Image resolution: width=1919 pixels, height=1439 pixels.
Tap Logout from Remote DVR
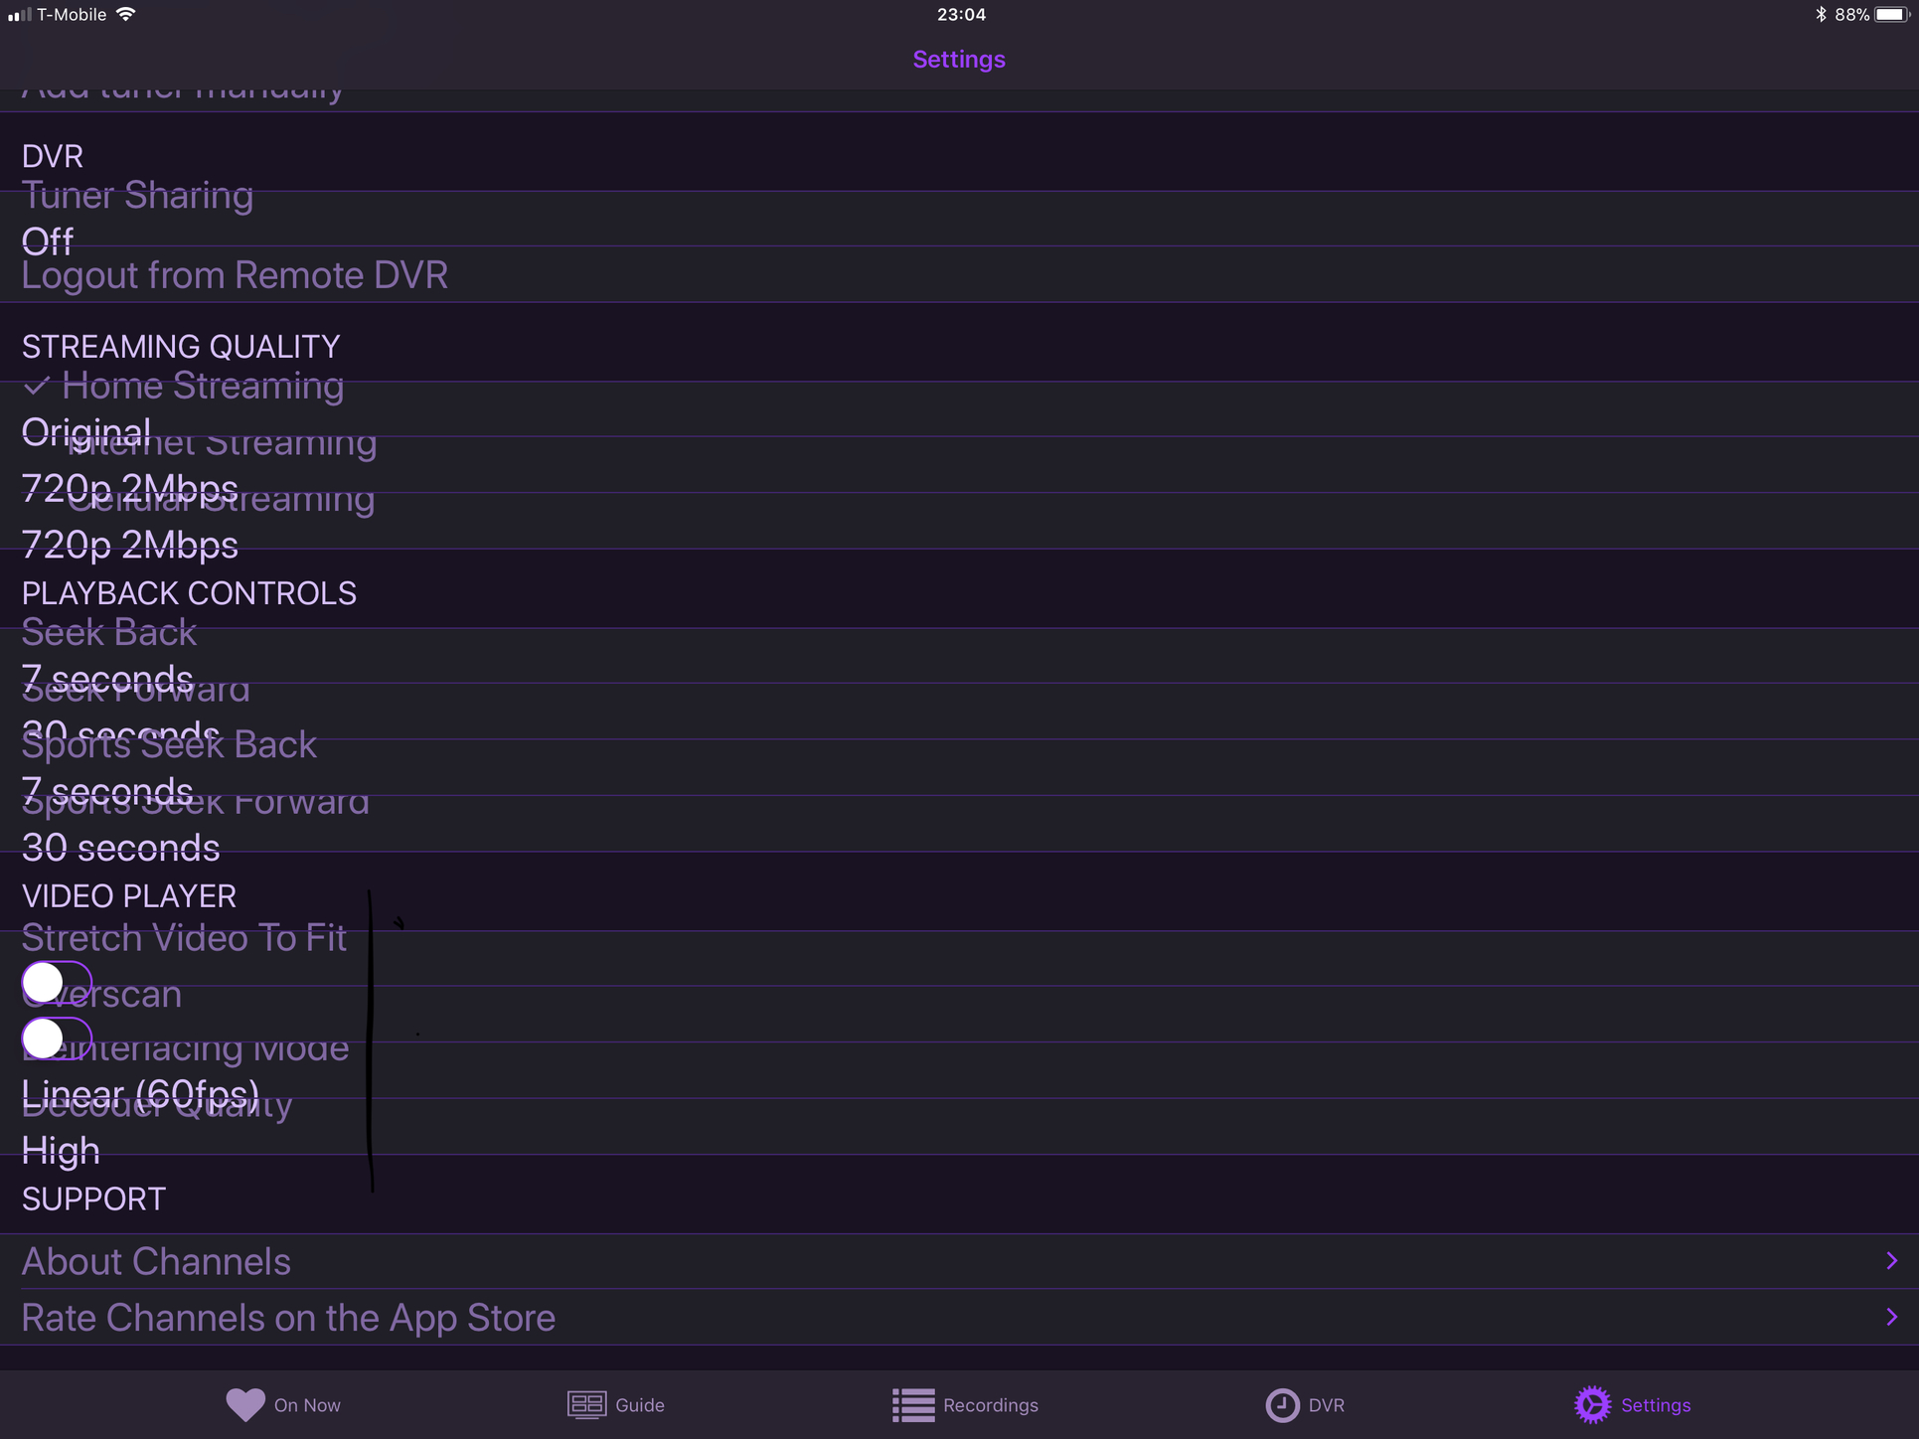235,275
